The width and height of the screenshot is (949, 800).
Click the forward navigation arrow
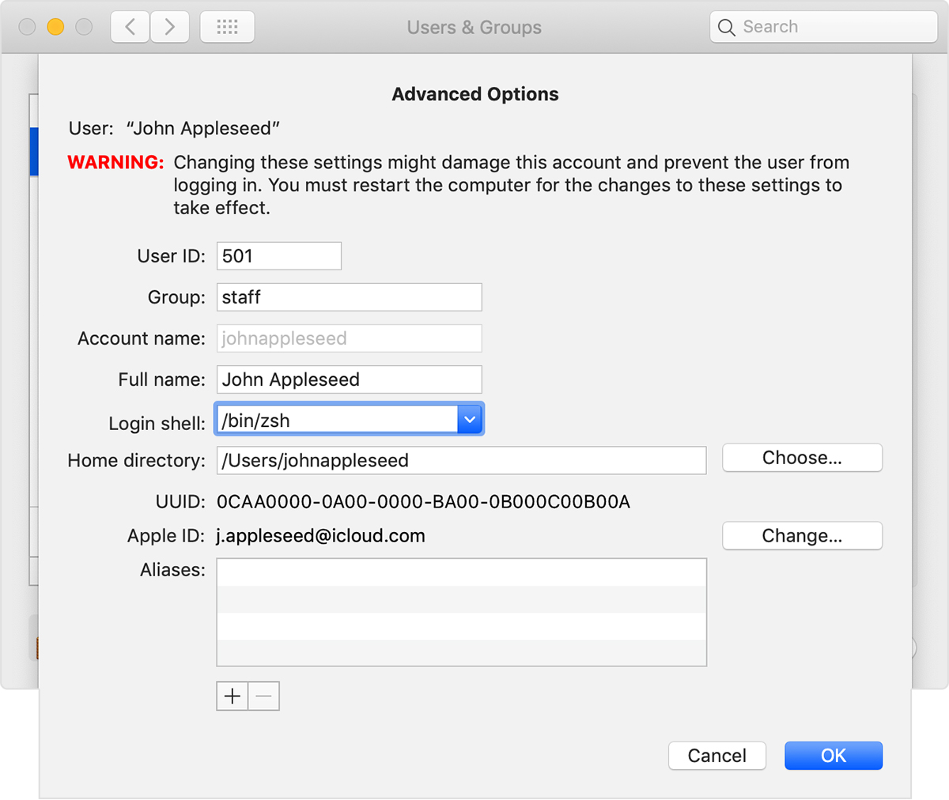tap(169, 27)
